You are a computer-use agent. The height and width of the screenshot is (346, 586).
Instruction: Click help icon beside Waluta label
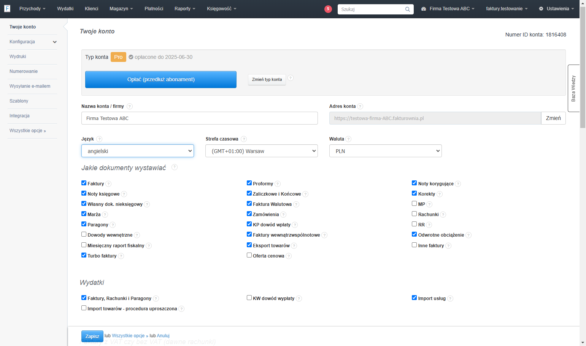point(348,139)
